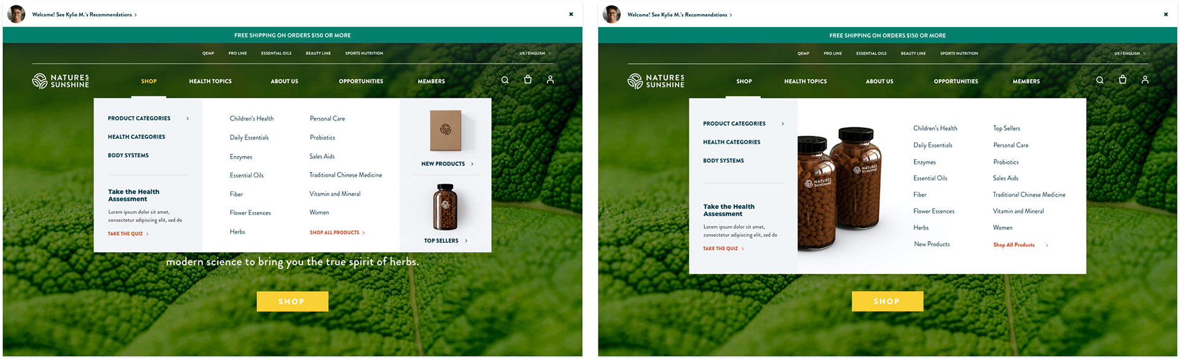
Task: Click the account user icon in right mockup
Action: click(x=1145, y=79)
